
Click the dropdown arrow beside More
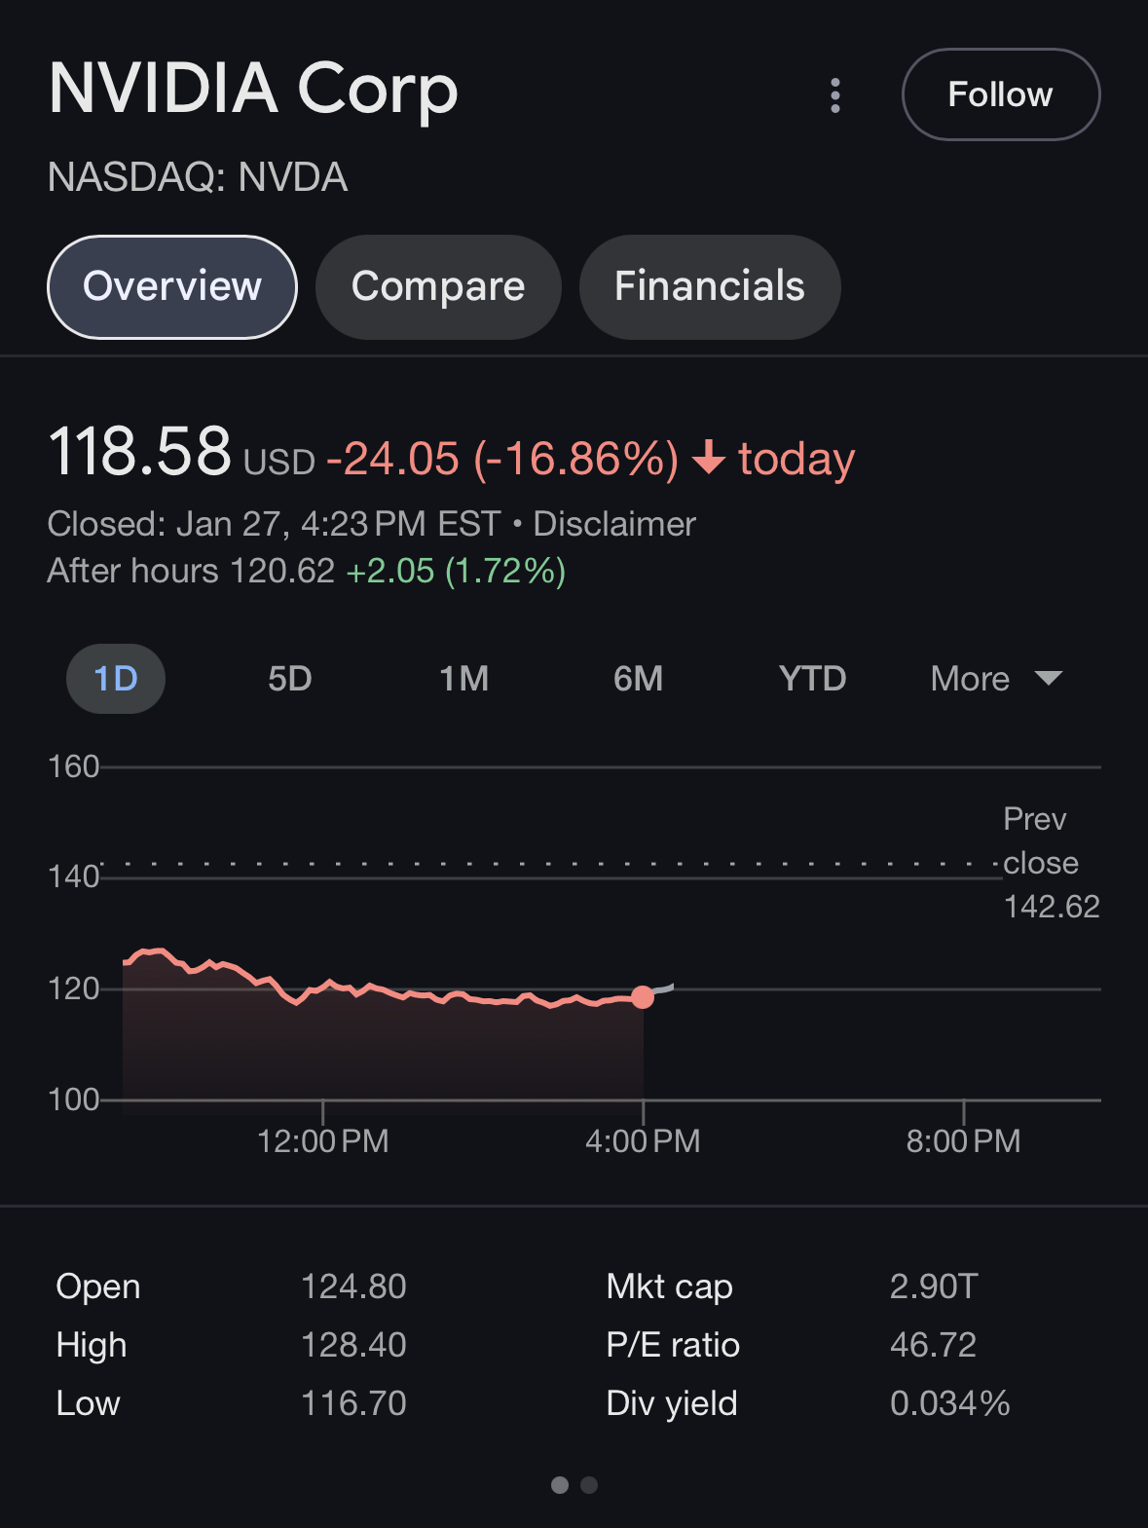pos(1049,678)
